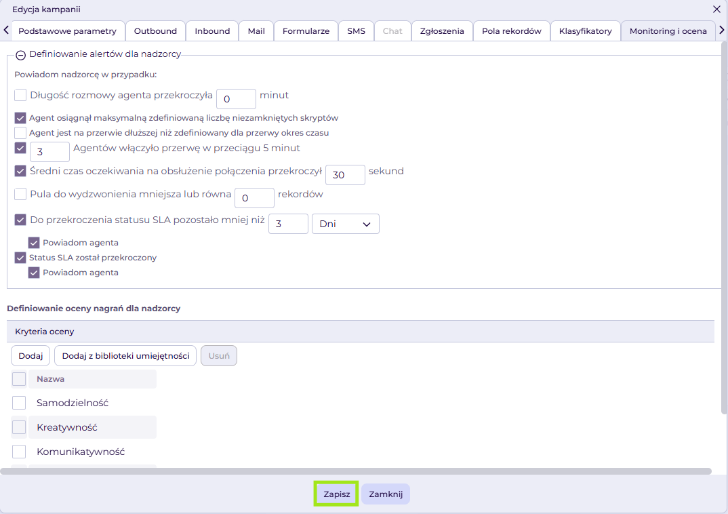Click the Nazwa column header

coord(92,379)
